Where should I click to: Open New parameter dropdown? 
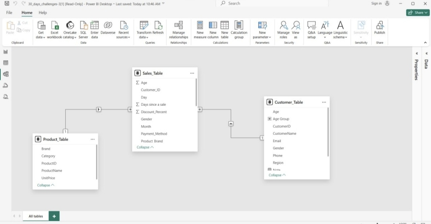pyautogui.click(x=262, y=30)
